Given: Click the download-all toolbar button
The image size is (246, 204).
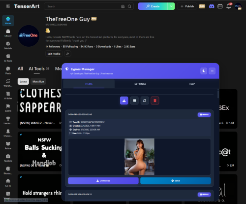Looking at the screenshot, I should click(x=124, y=101).
